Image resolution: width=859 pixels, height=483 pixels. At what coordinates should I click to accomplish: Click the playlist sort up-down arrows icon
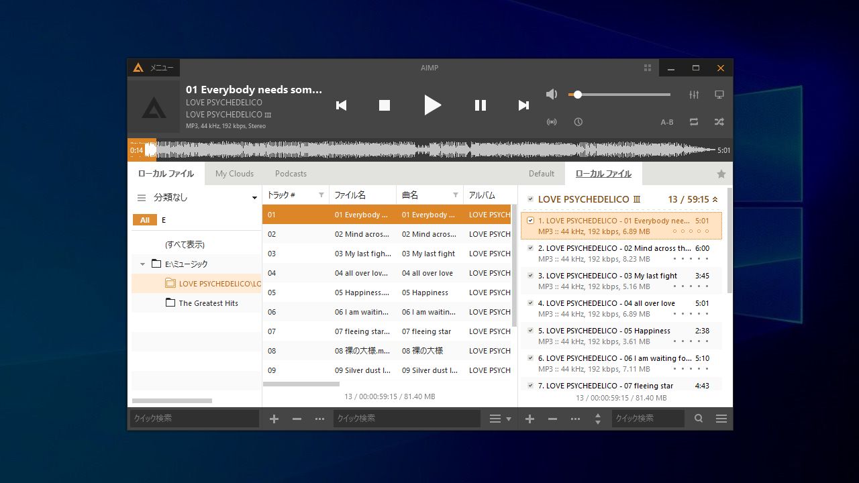point(598,419)
